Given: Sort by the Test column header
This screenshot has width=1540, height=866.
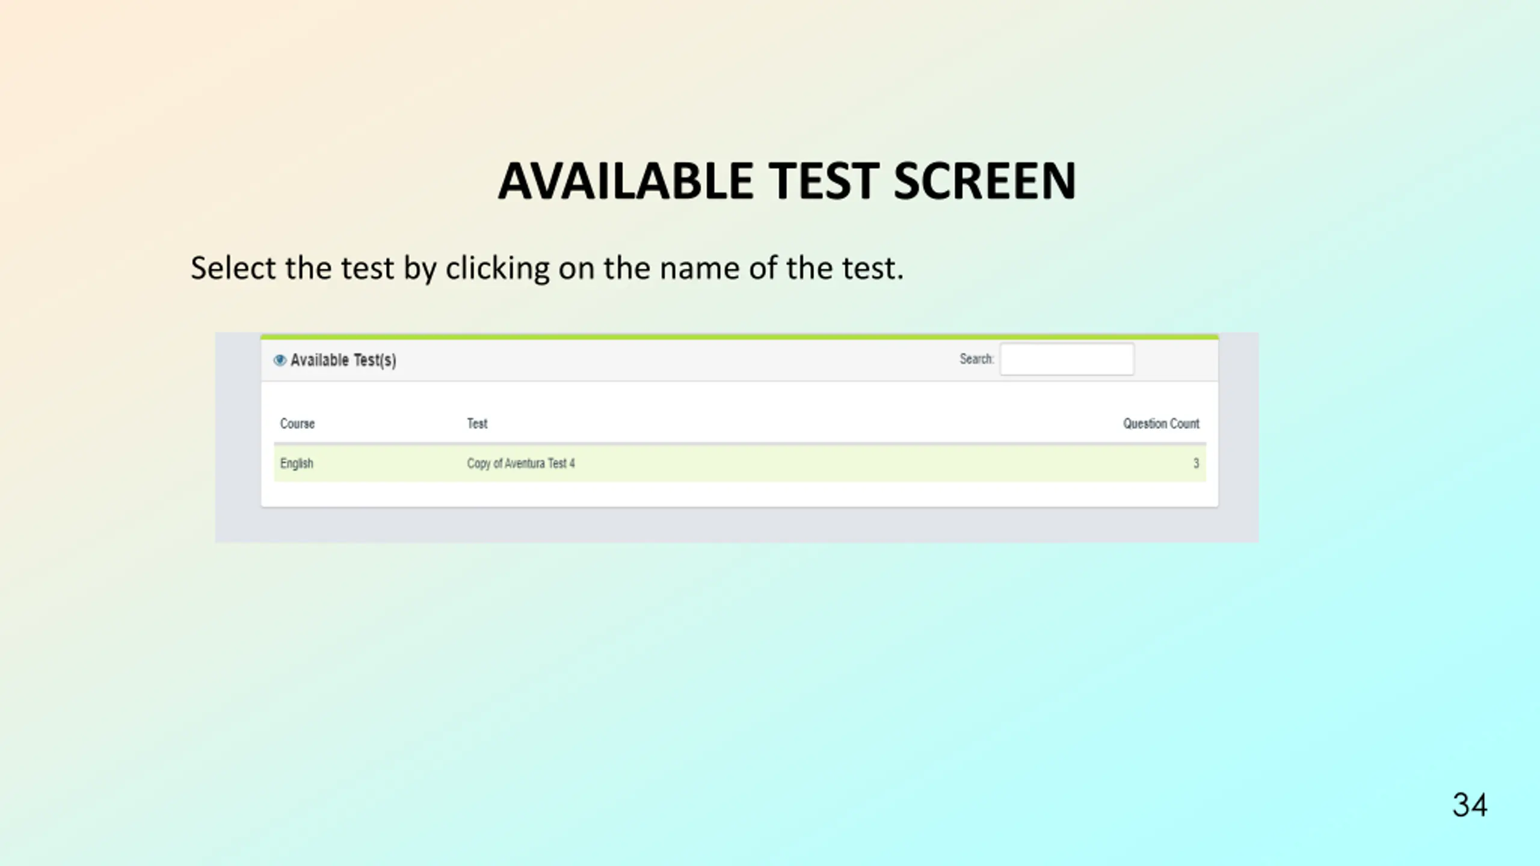Looking at the screenshot, I should coord(477,423).
